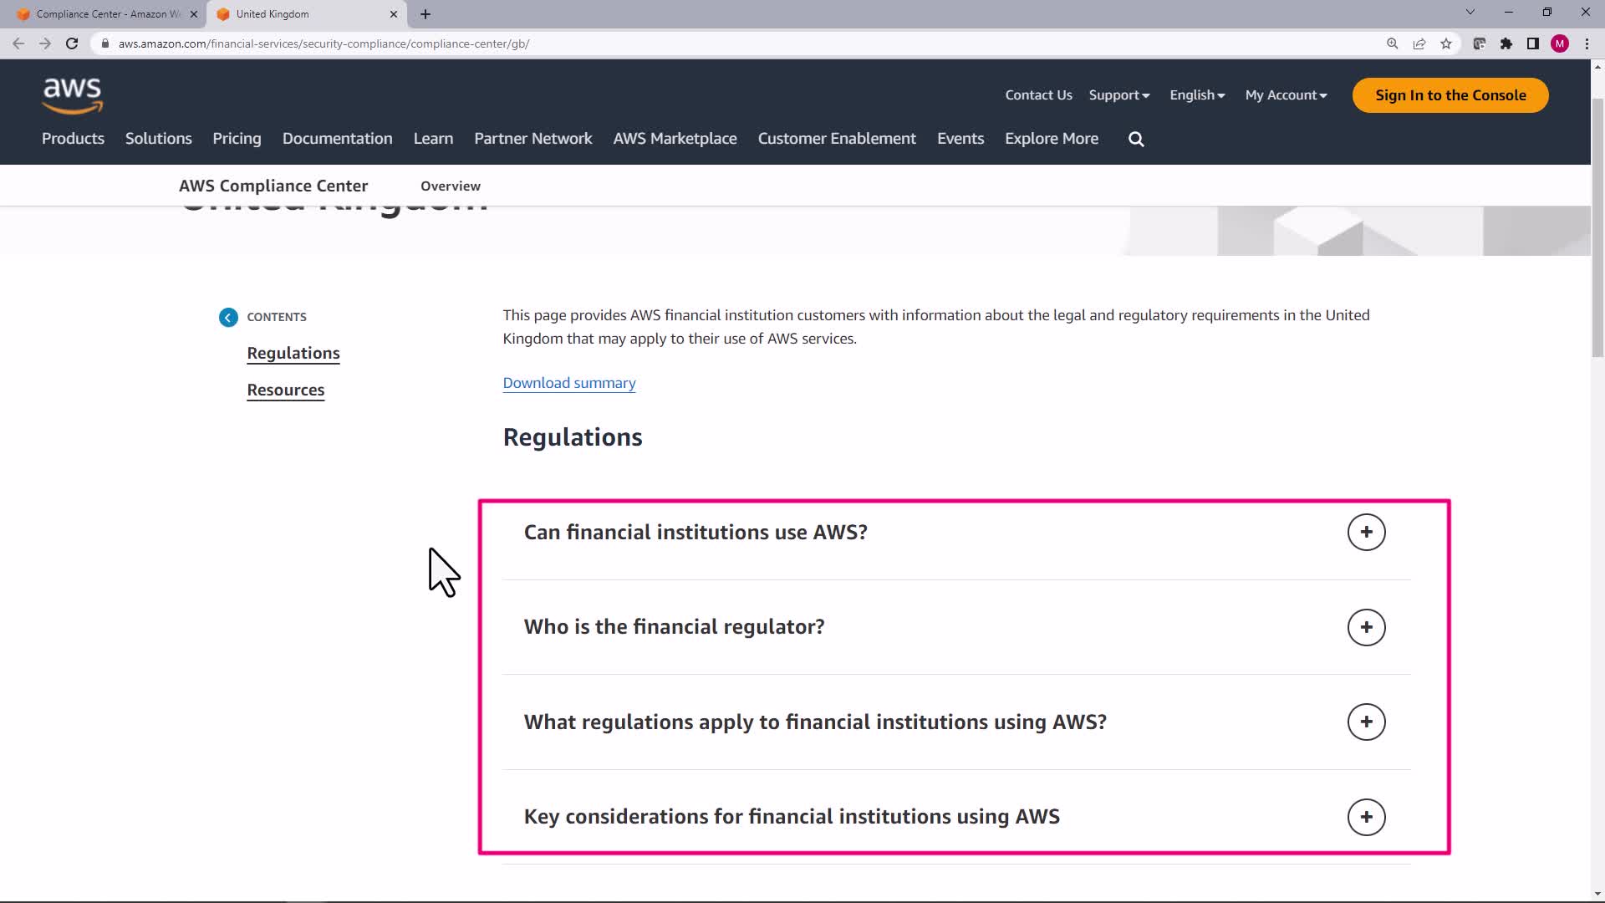Viewport: 1605px width, 903px height.
Task: Open the English language dropdown
Action: pos(1197,95)
